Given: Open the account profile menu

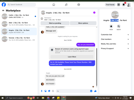Looking at the screenshot, I should click(x=129, y=5).
